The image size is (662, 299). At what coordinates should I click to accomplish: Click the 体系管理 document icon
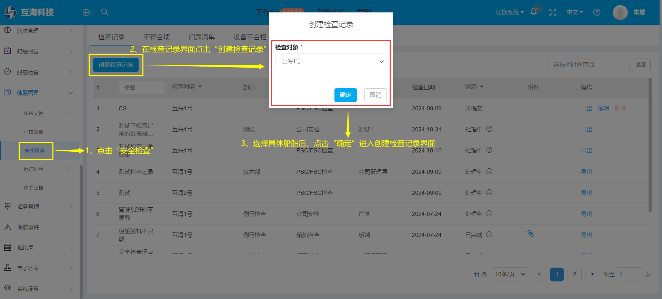click(x=8, y=92)
